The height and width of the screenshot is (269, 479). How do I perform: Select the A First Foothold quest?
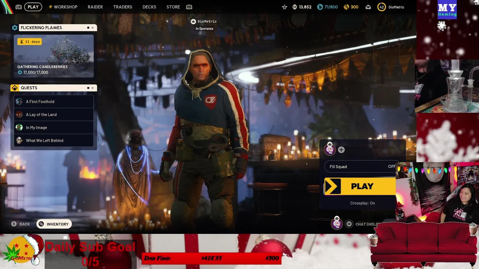[54, 102]
